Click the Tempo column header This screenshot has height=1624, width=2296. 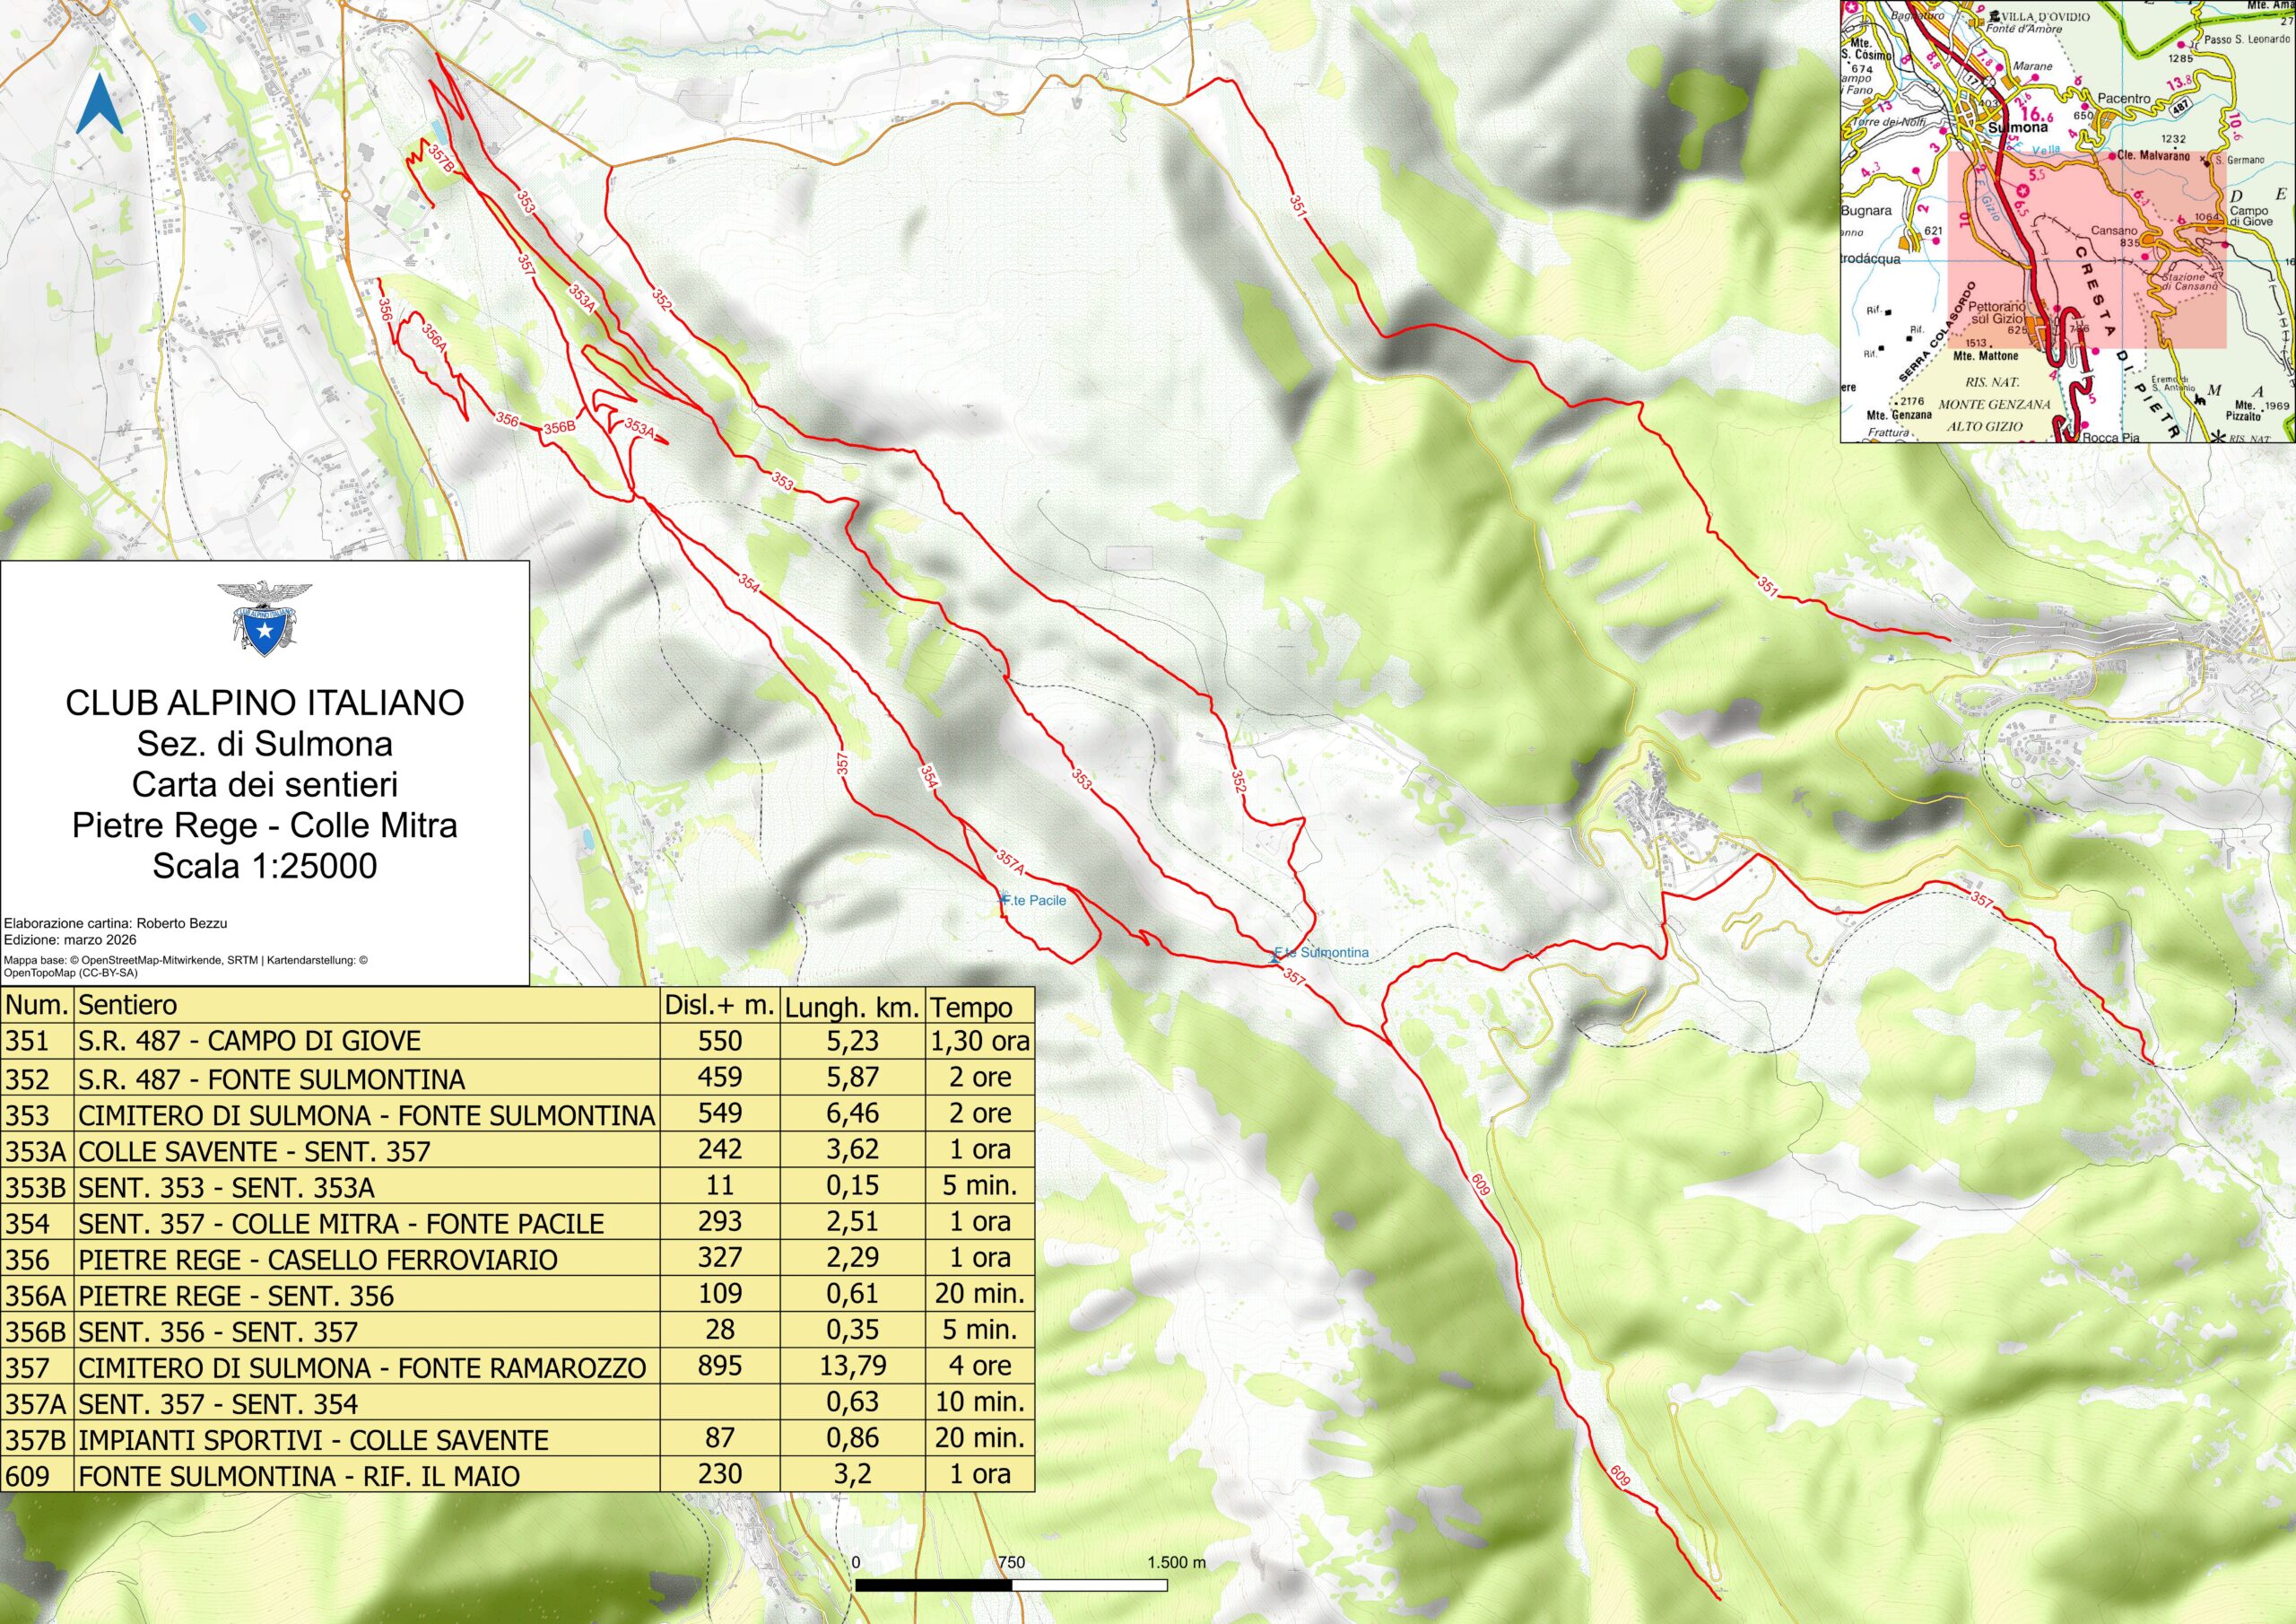[970, 1007]
